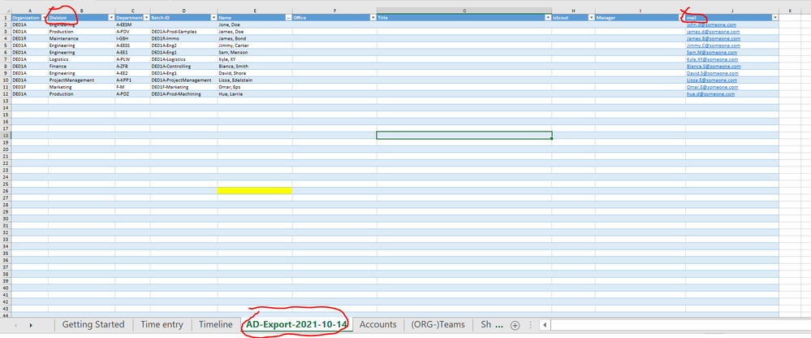Click the selected cell G18 with green border

point(464,135)
